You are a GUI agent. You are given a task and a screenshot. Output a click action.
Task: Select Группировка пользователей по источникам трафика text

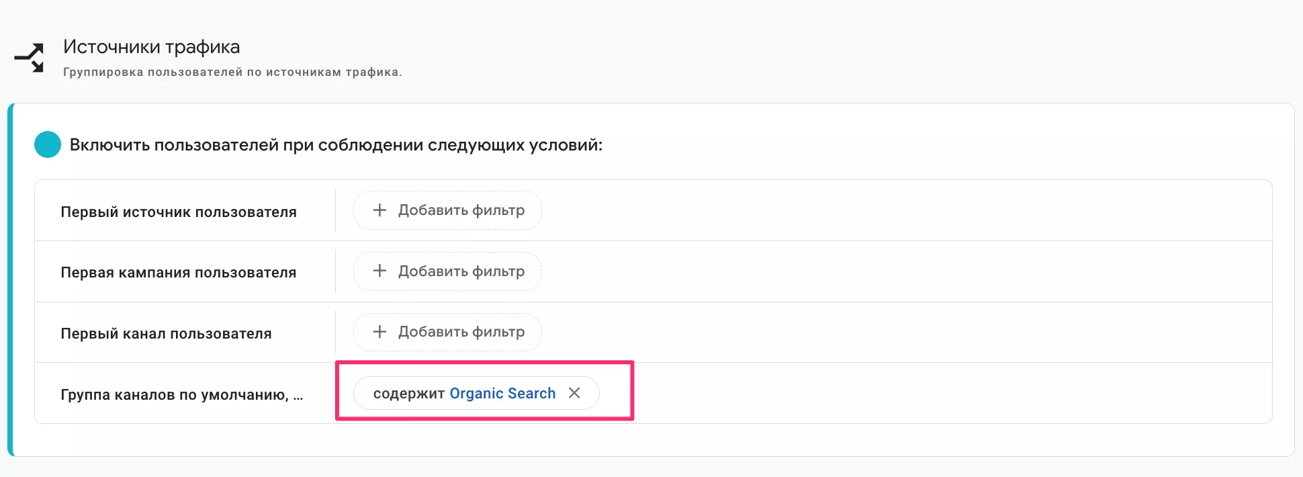point(232,72)
